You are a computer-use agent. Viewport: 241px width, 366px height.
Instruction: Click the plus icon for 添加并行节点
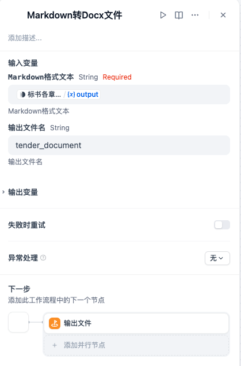click(55, 345)
